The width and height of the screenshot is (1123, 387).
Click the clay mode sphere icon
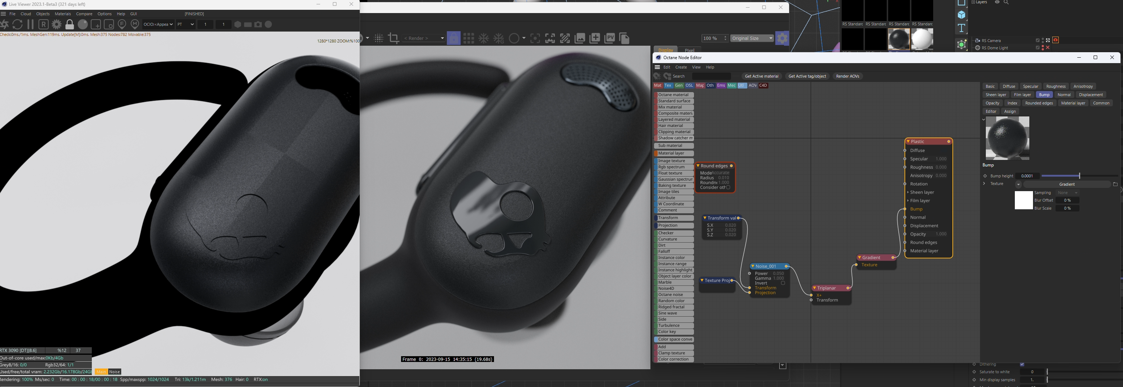click(x=83, y=24)
